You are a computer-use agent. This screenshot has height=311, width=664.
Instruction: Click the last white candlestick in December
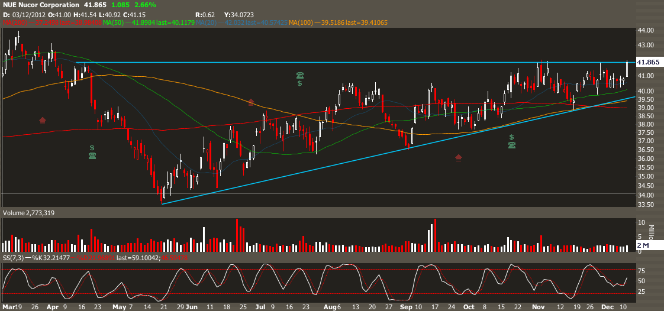click(x=627, y=69)
